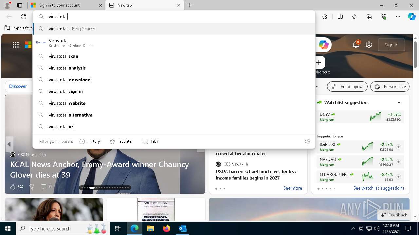419x235 pixels.
Task: Close the New tab browser tab
Action: tap(179, 5)
